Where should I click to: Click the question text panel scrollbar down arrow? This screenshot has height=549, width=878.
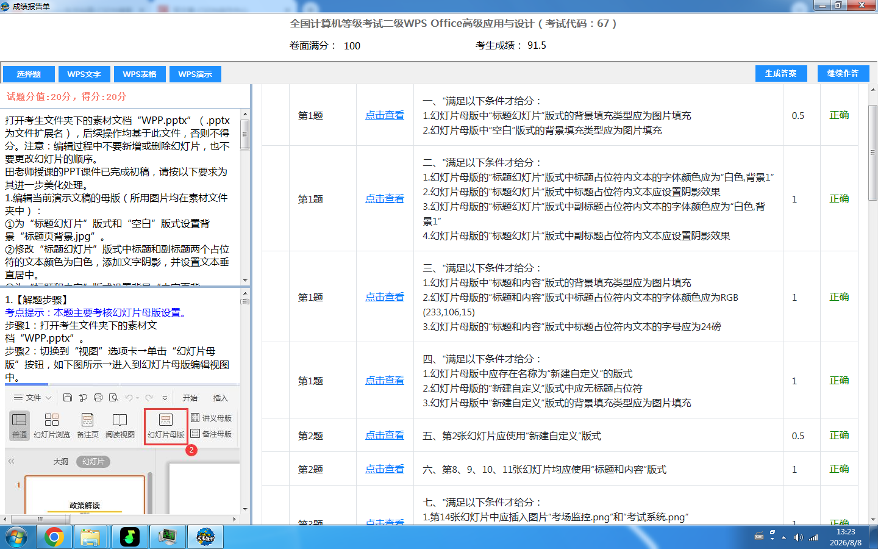coord(245,280)
